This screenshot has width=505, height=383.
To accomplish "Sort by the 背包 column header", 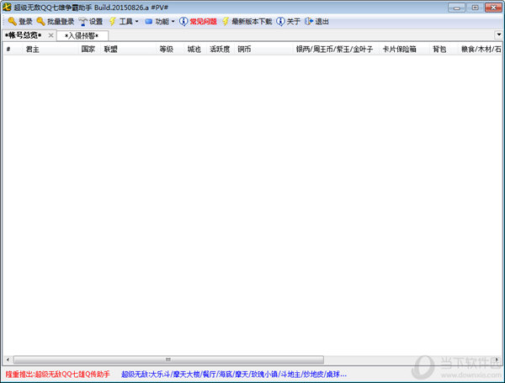I will 439,50.
